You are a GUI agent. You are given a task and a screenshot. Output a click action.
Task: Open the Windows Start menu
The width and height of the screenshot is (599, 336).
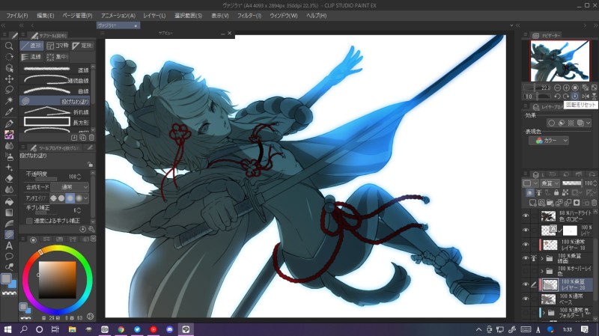point(7,329)
